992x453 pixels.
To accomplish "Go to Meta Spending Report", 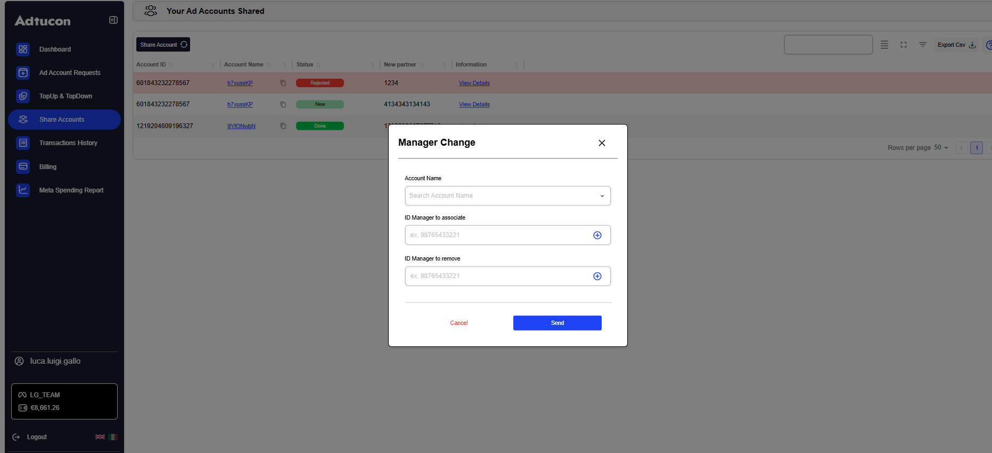I will pos(71,190).
